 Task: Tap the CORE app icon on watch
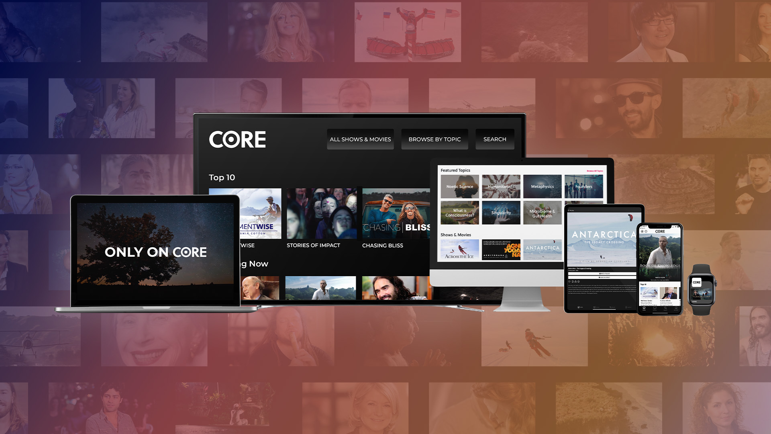(697, 282)
